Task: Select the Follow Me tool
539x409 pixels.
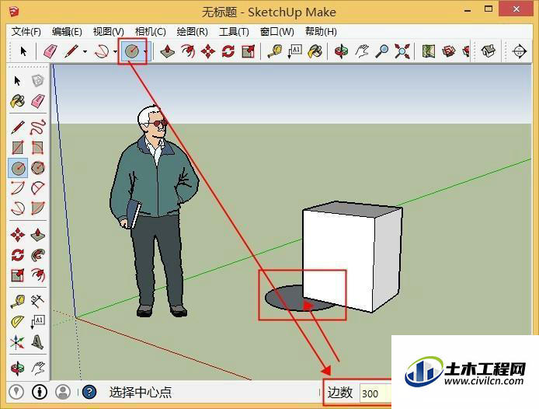Action: 38,255
